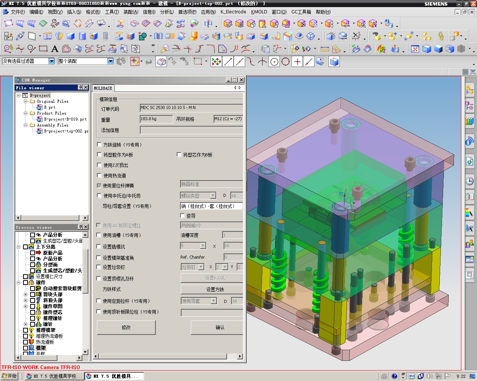Click the unite/boolean shape icon
Screen dimensions: 477x381
(142, 36)
